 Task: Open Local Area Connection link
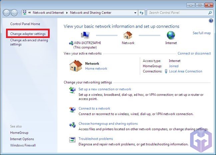[x=186, y=71]
